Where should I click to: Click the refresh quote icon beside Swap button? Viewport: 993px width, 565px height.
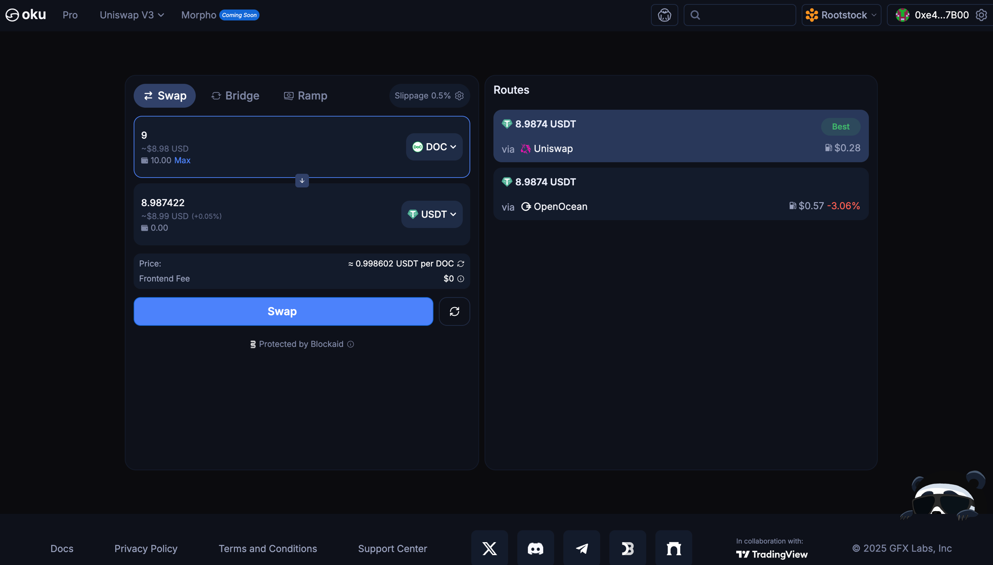454,311
